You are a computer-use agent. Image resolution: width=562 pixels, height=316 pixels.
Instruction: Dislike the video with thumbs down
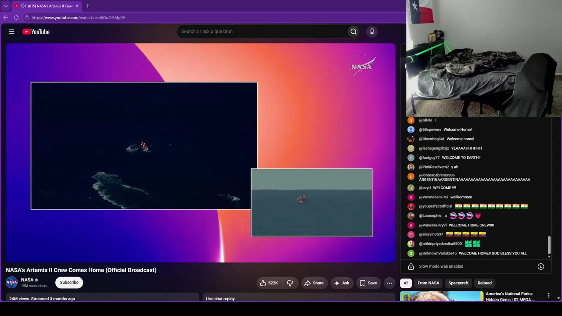(290, 283)
